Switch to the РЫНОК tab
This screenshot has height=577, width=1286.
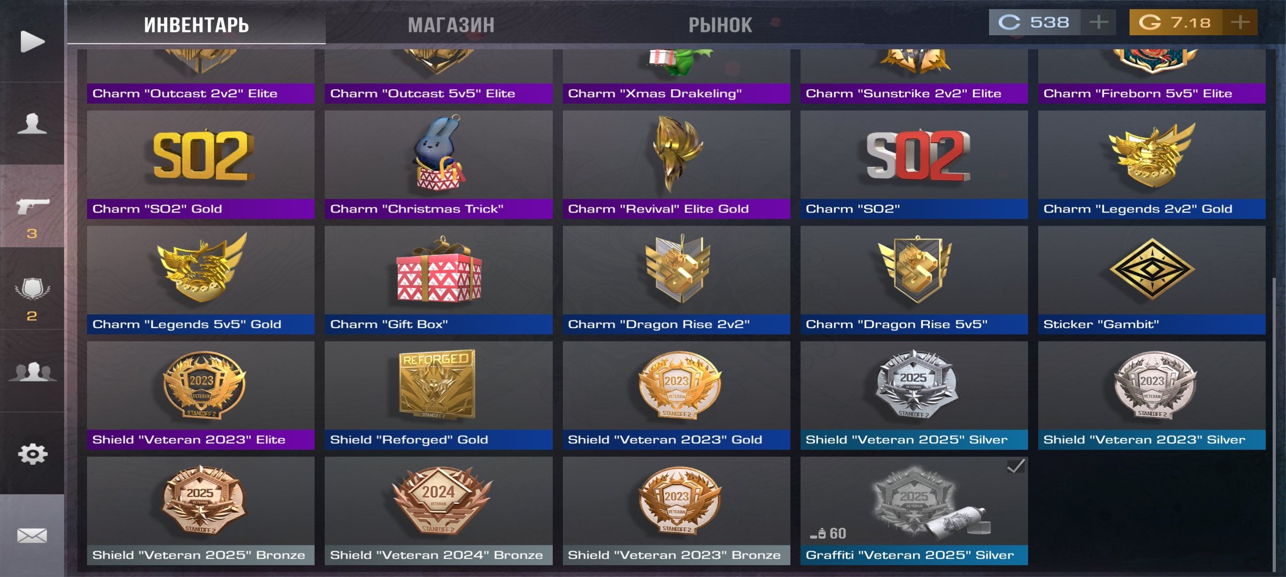pos(720,25)
